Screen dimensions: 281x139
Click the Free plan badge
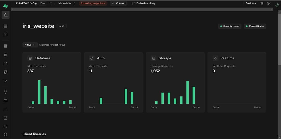pos(43,3)
